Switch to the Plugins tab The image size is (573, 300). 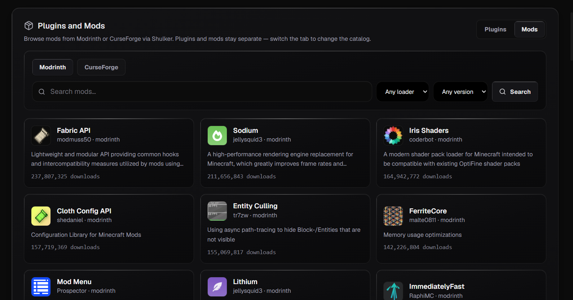tap(495, 29)
